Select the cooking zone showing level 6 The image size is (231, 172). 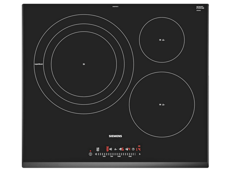[122, 149]
